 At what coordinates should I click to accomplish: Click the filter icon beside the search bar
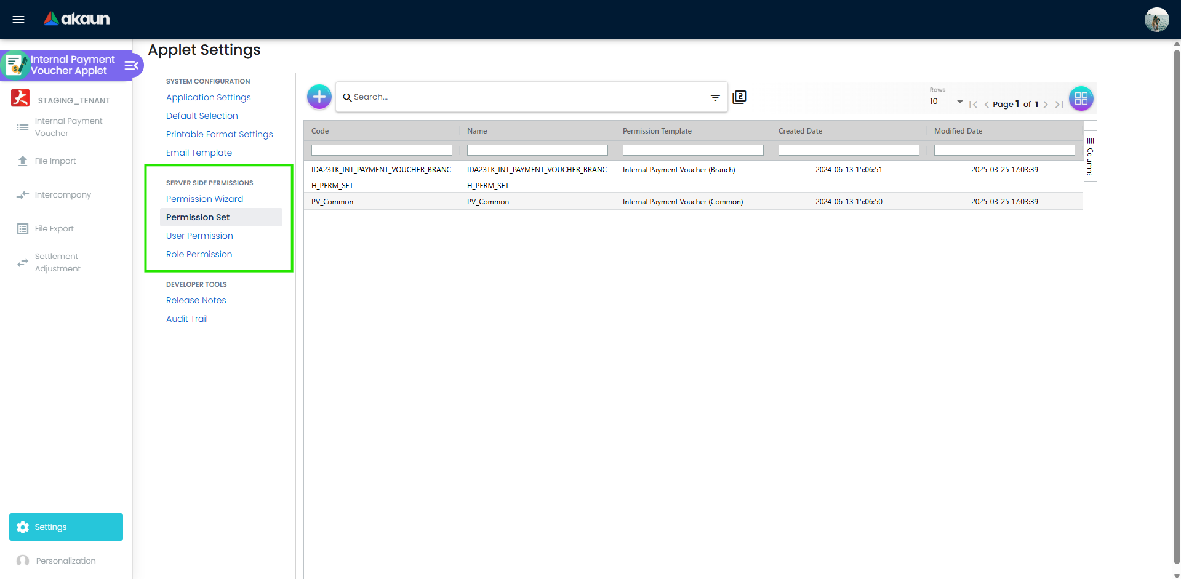point(715,97)
